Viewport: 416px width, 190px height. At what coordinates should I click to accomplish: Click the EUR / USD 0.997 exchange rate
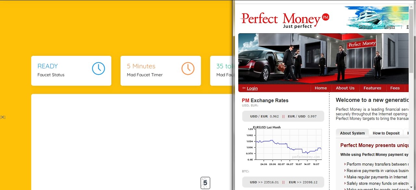[x=302, y=116]
